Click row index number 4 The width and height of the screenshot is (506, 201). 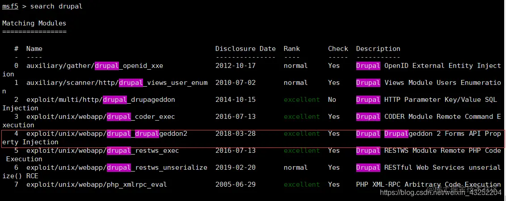pyautogui.click(x=16, y=134)
